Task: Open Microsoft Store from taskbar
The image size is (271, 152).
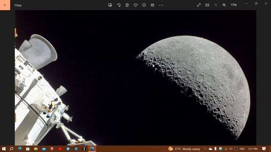Action: (x=28, y=149)
